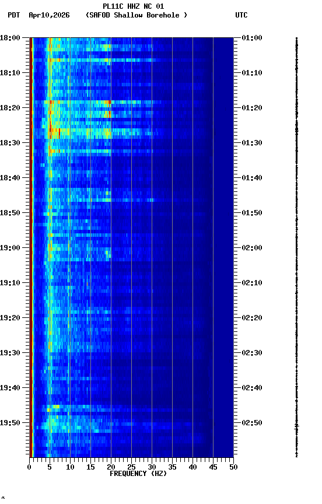Click the 5 Hz frequency axis label
322x504 pixels.
[50, 467]
